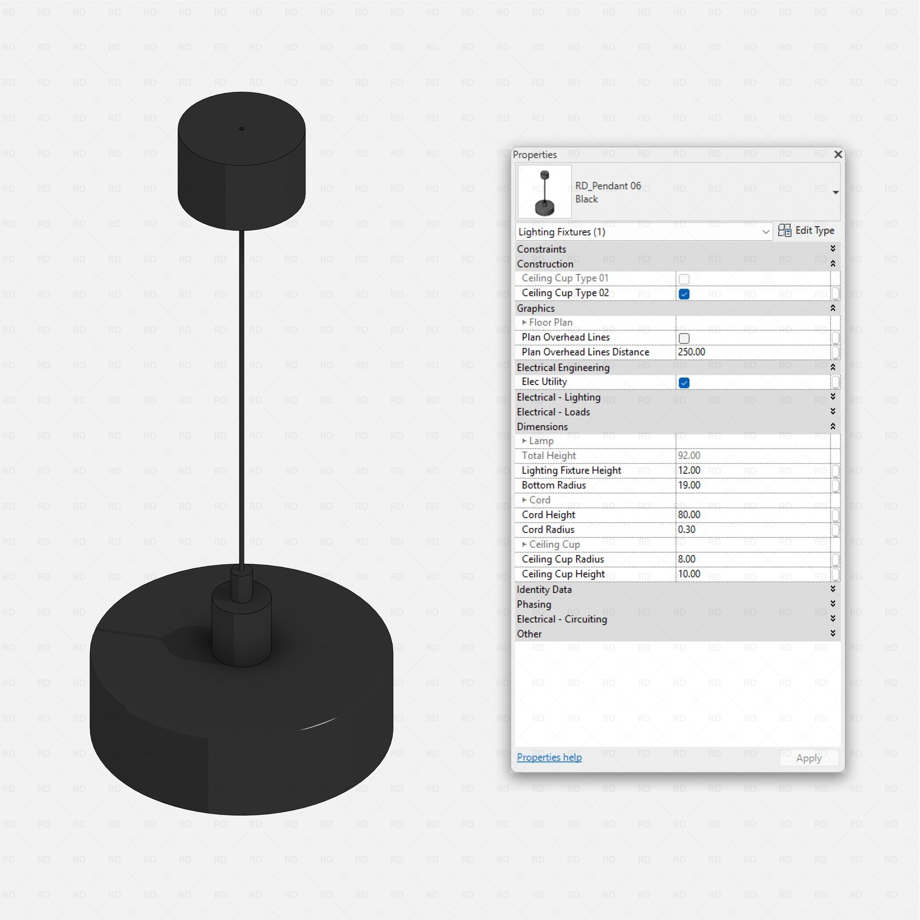
Task: Expand the Phasing section
Action: coord(832,603)
